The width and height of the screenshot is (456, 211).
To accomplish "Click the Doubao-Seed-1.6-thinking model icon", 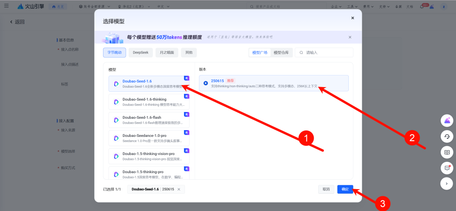I will pos(116,102).
